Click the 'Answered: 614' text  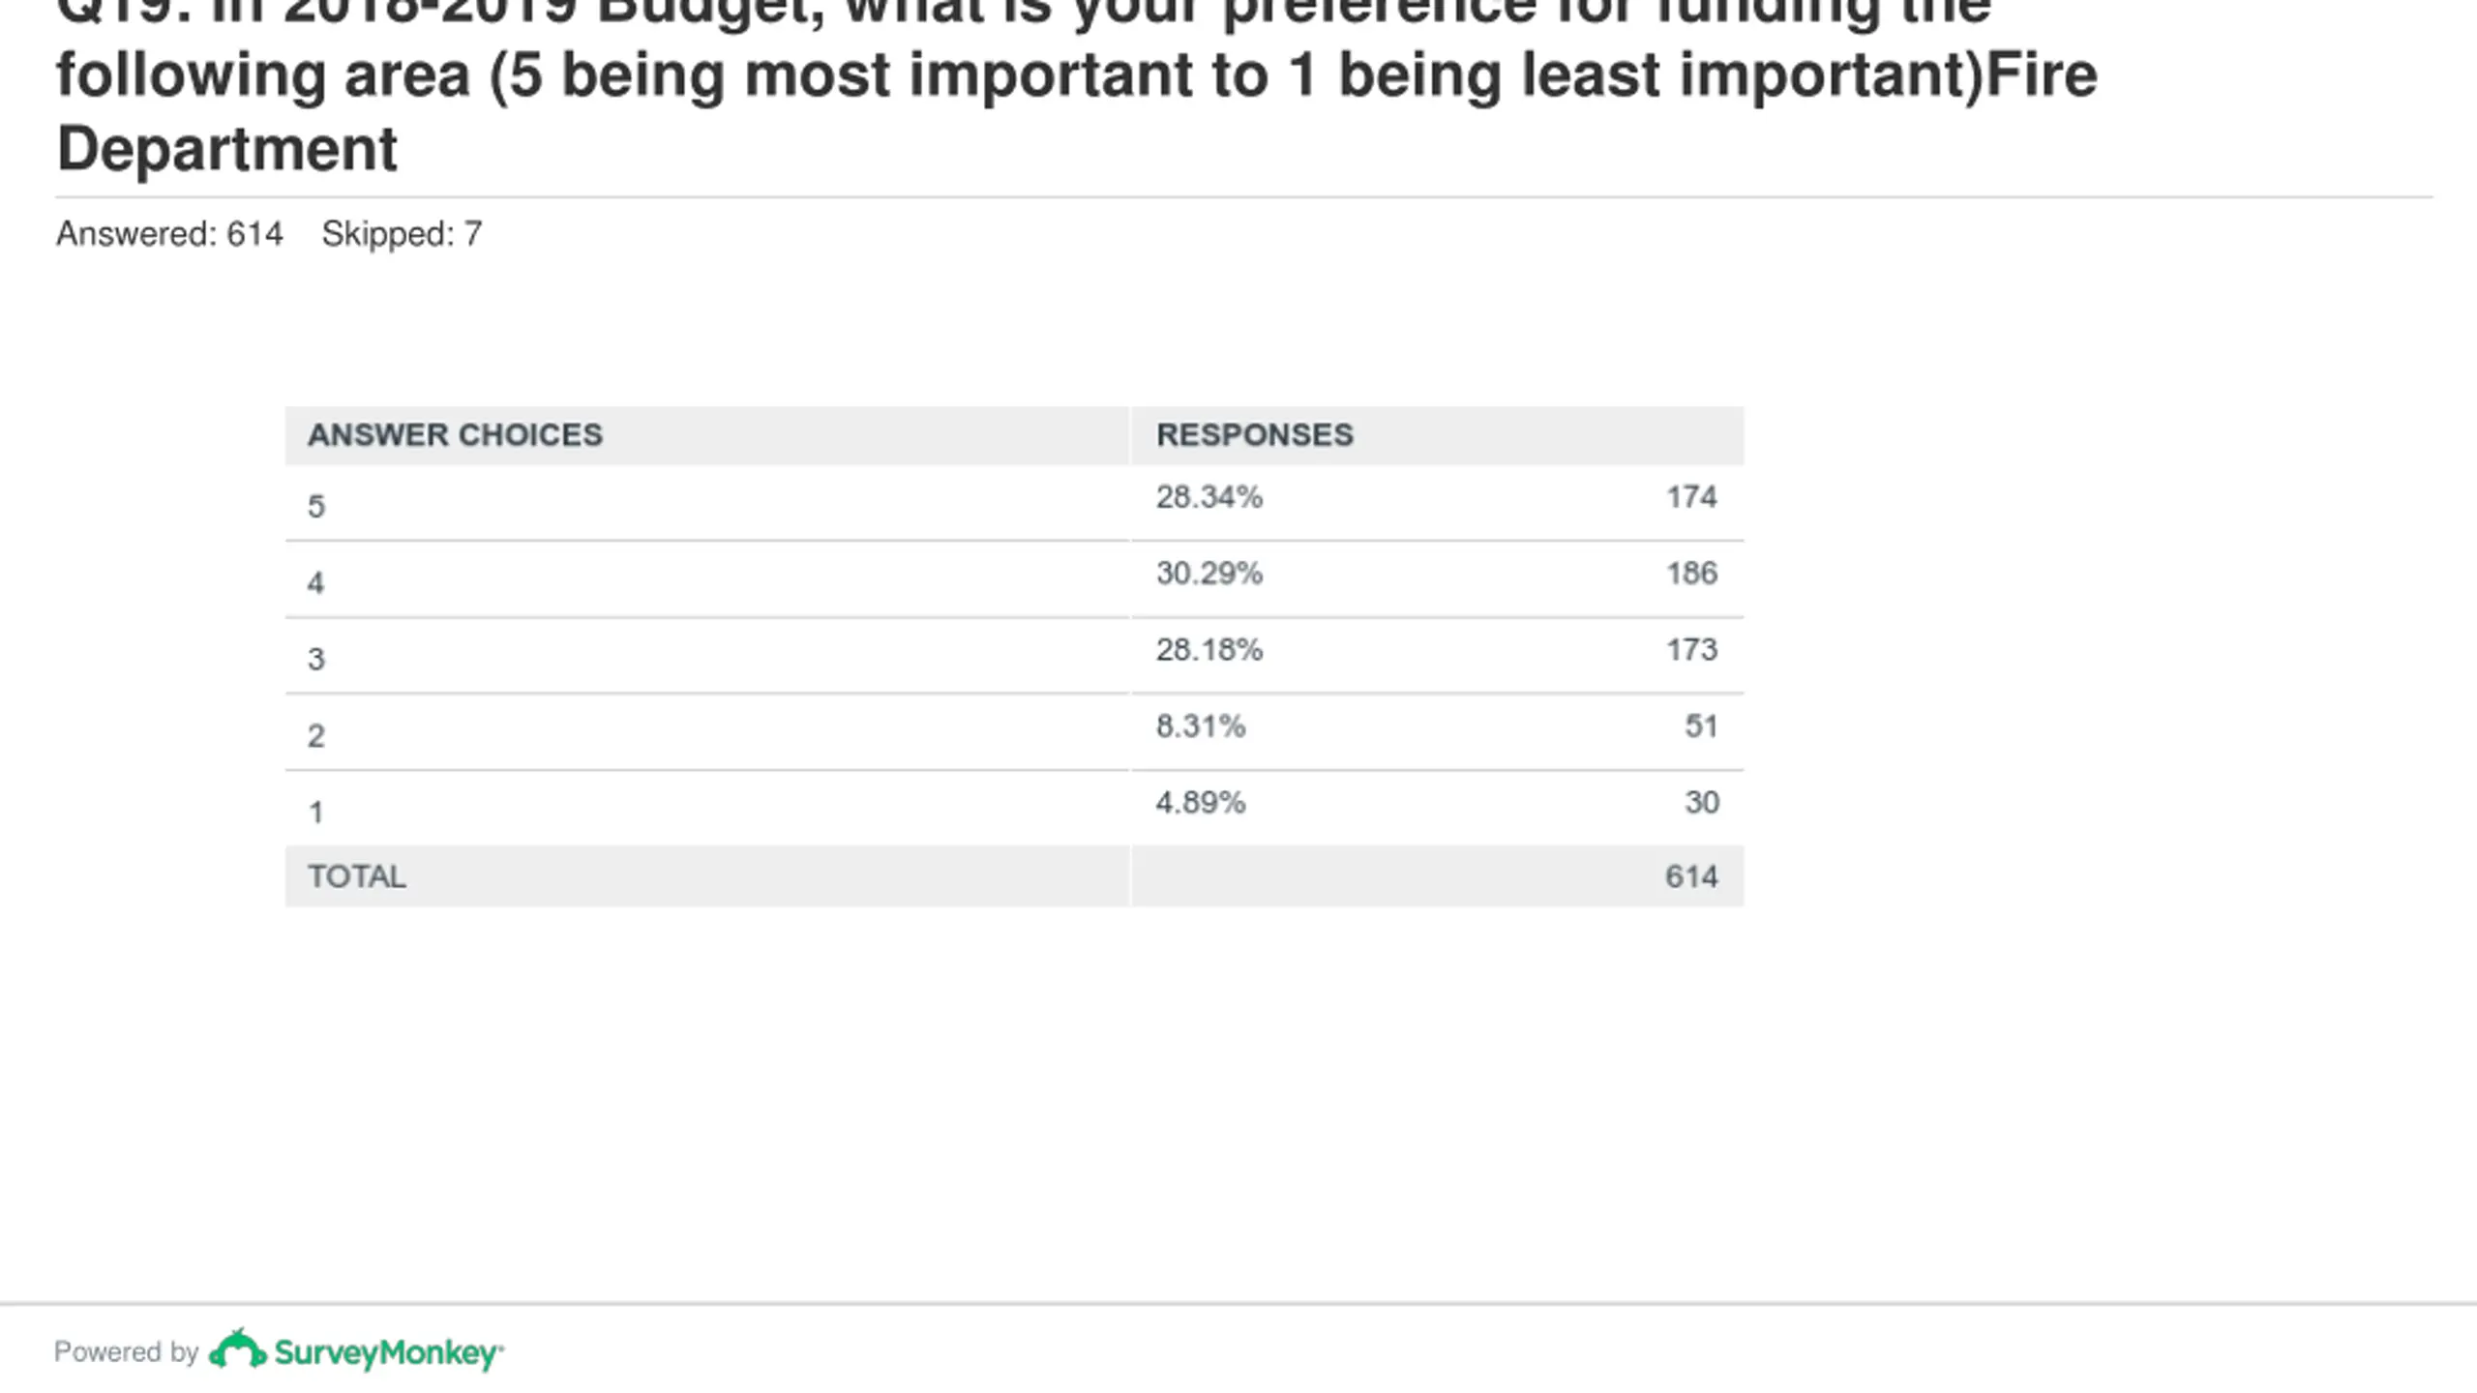point(169,234)
